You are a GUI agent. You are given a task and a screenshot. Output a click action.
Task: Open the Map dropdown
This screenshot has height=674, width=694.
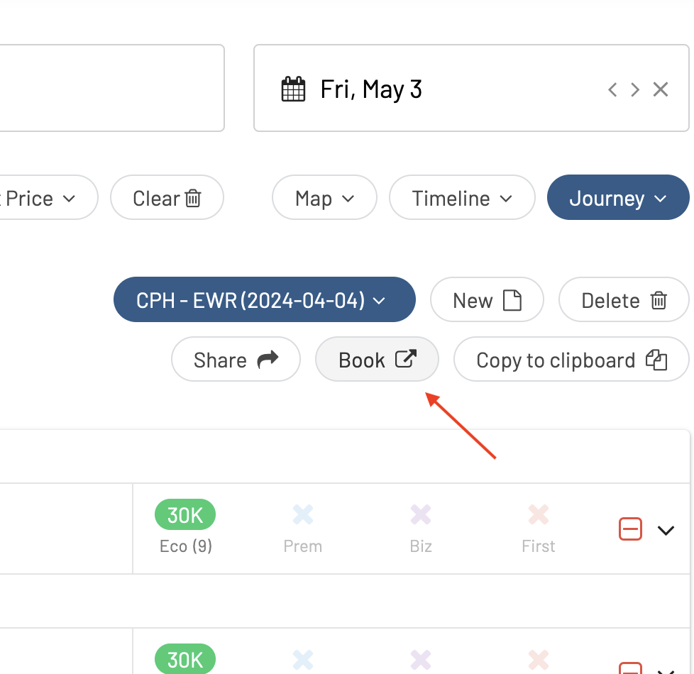pyautogui.click(x=324, y=197)
